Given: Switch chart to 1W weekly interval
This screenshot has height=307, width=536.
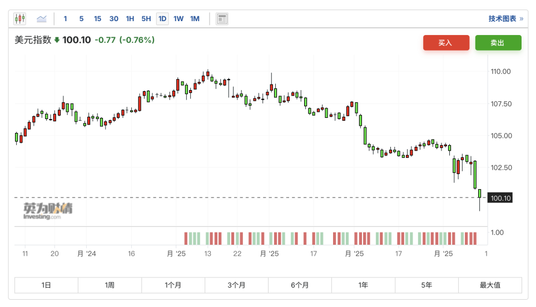Looking at the screenshot, I should (x=178, y=19).
